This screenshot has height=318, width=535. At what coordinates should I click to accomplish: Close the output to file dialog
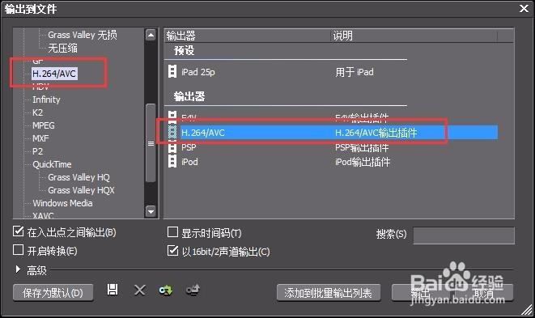tap(524, 9)
